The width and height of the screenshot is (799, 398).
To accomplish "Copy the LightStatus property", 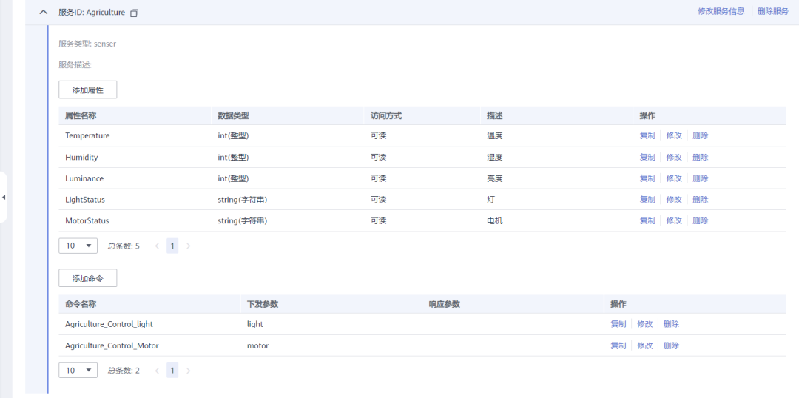I will (x=647, y=199).
